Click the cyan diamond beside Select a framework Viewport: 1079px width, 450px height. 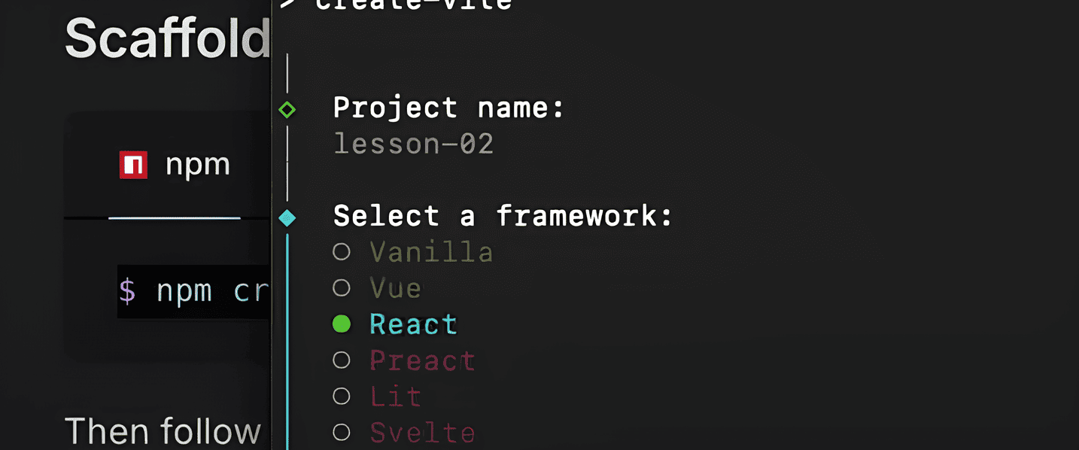(x=287, y=218)
